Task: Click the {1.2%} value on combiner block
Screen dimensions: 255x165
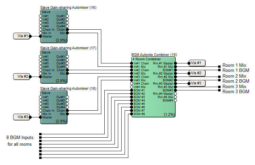Action: [x=169, y=114]
